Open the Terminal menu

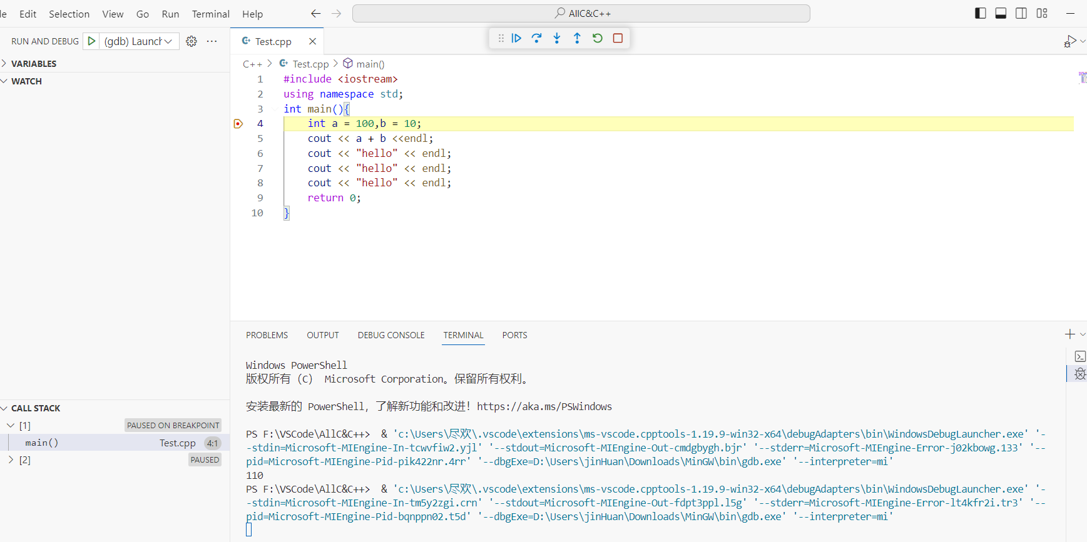[x=210, y=14]
